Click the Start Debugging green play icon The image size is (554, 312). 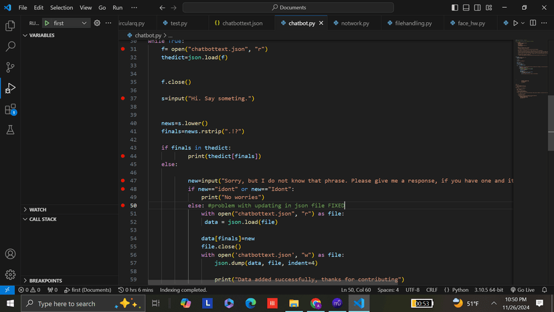pyautogui.click(x=47, y=23)
